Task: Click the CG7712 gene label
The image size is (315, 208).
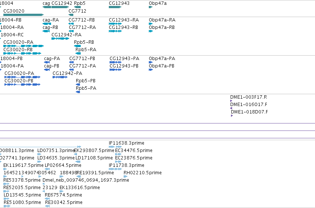Action: point(77,11)
